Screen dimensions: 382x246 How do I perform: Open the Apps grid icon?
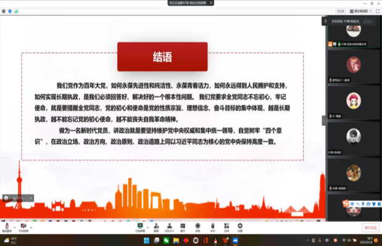click(x=226, y=227)
